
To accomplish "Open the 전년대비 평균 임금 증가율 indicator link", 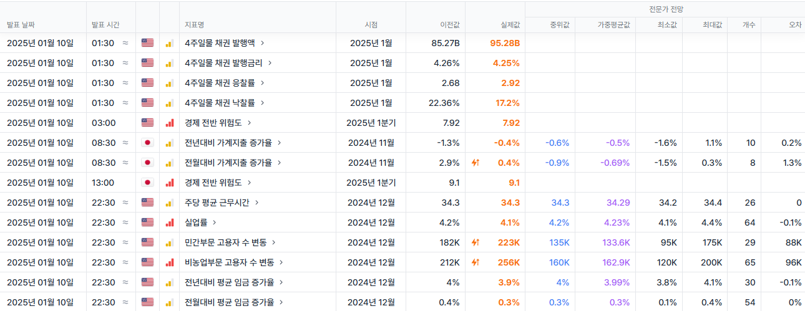I will pyautogui.click(x=230, y=282).
